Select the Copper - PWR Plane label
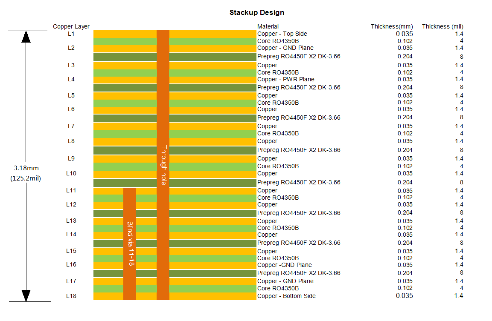The width and height of the screenshot is (492, 321). [286, 79]
